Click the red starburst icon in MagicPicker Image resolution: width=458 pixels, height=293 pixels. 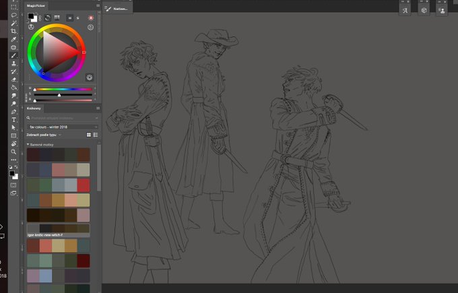click(x=91, y=18)
